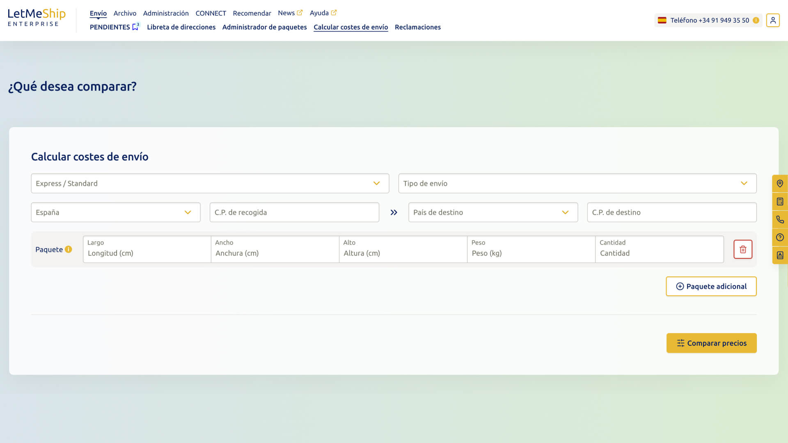Click the Comparar precios button
The width and height of the screenshot is (788, 443).
tap(711, 343)
